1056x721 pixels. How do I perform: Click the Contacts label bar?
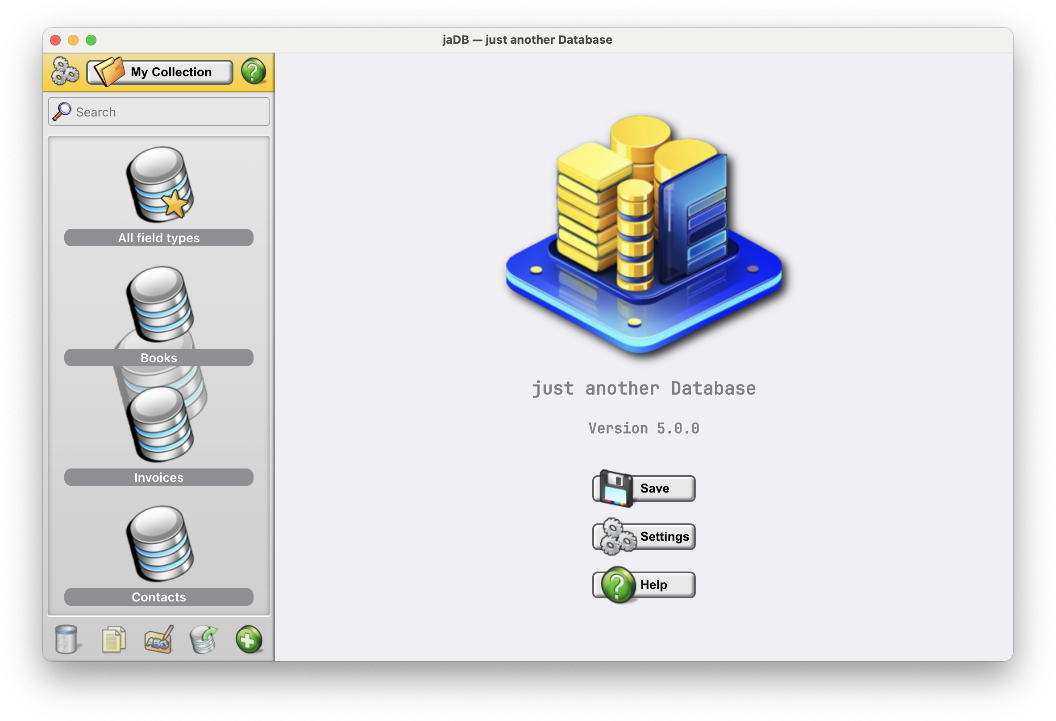(x=158, y=597)
